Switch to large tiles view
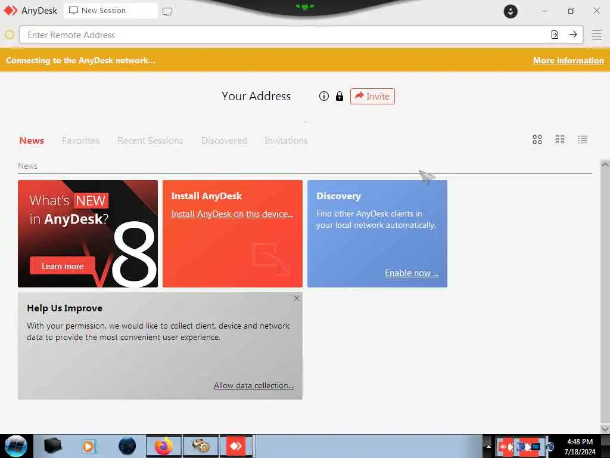This screenshot has width=610, height=458. coord(537,140)
